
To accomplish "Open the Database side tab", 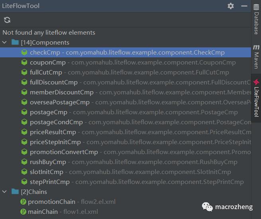I will tap(256, 19).
